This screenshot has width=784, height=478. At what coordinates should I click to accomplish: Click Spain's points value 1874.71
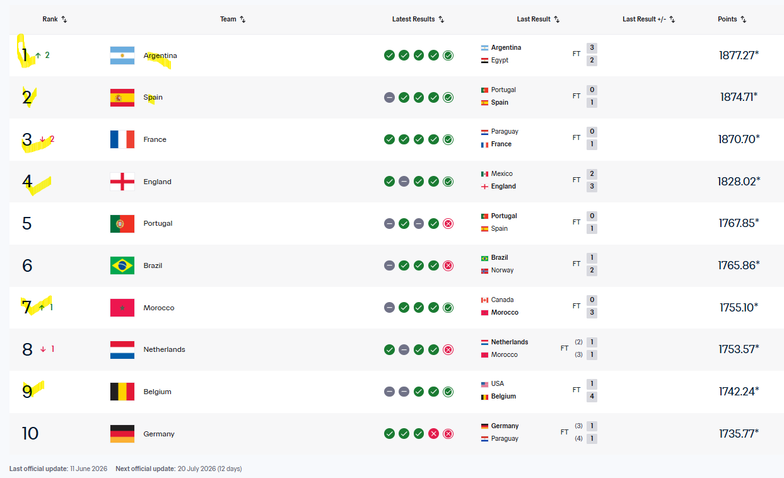click(x=739, y=97)
